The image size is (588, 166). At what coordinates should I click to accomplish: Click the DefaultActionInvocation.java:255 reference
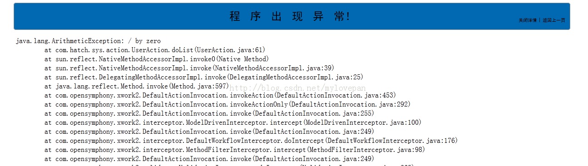(313, 113)
